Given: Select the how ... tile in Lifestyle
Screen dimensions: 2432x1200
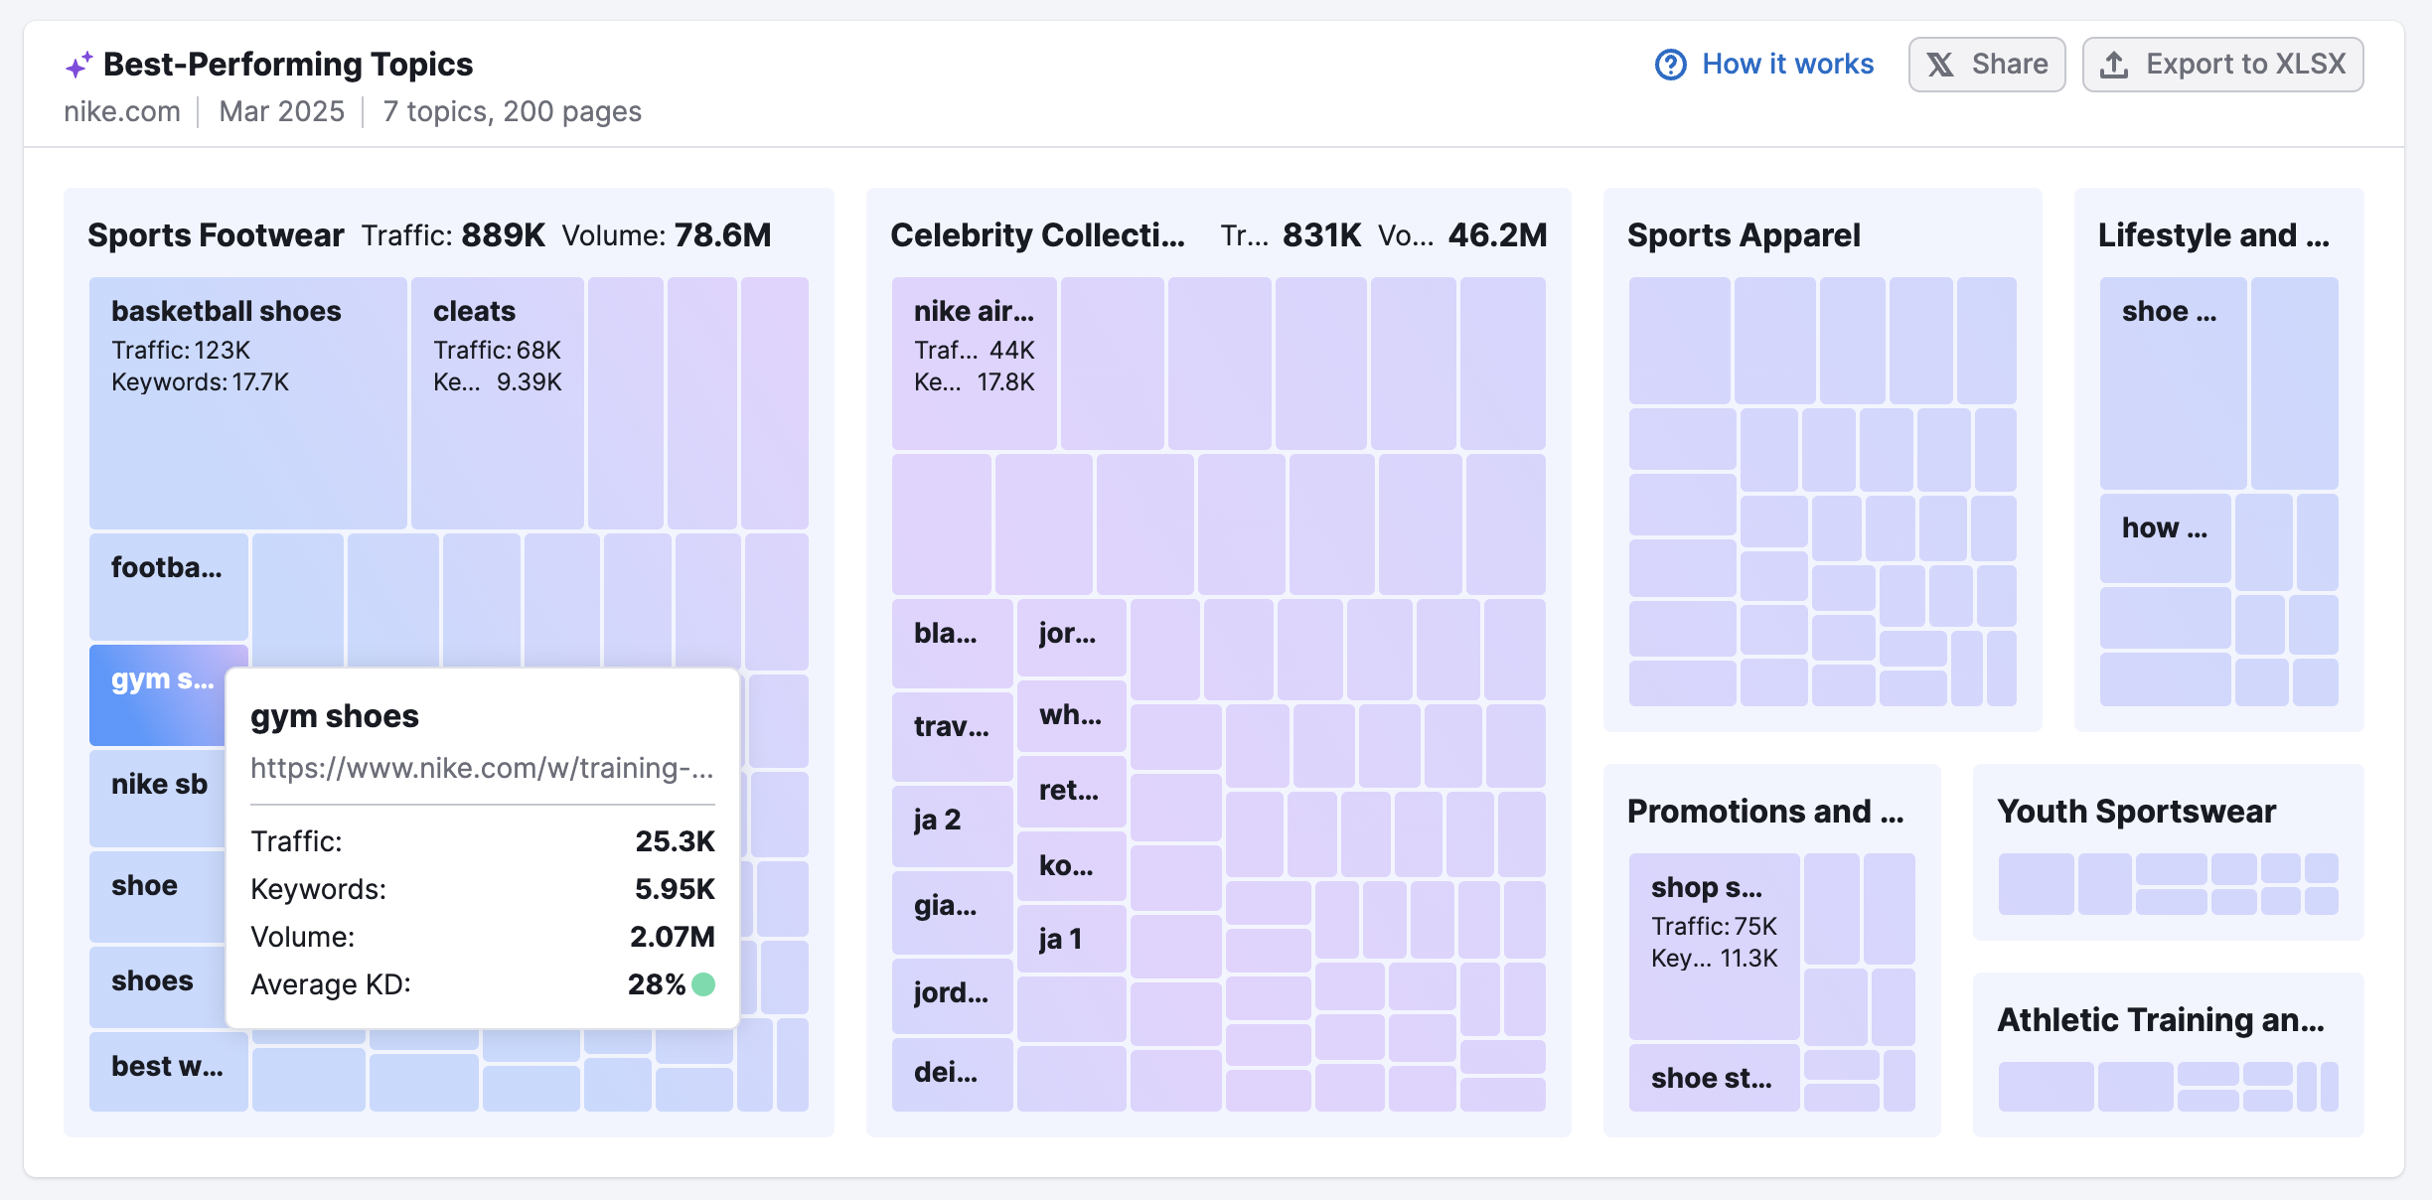Looking at the screenshot, I should coord(2165,536).
